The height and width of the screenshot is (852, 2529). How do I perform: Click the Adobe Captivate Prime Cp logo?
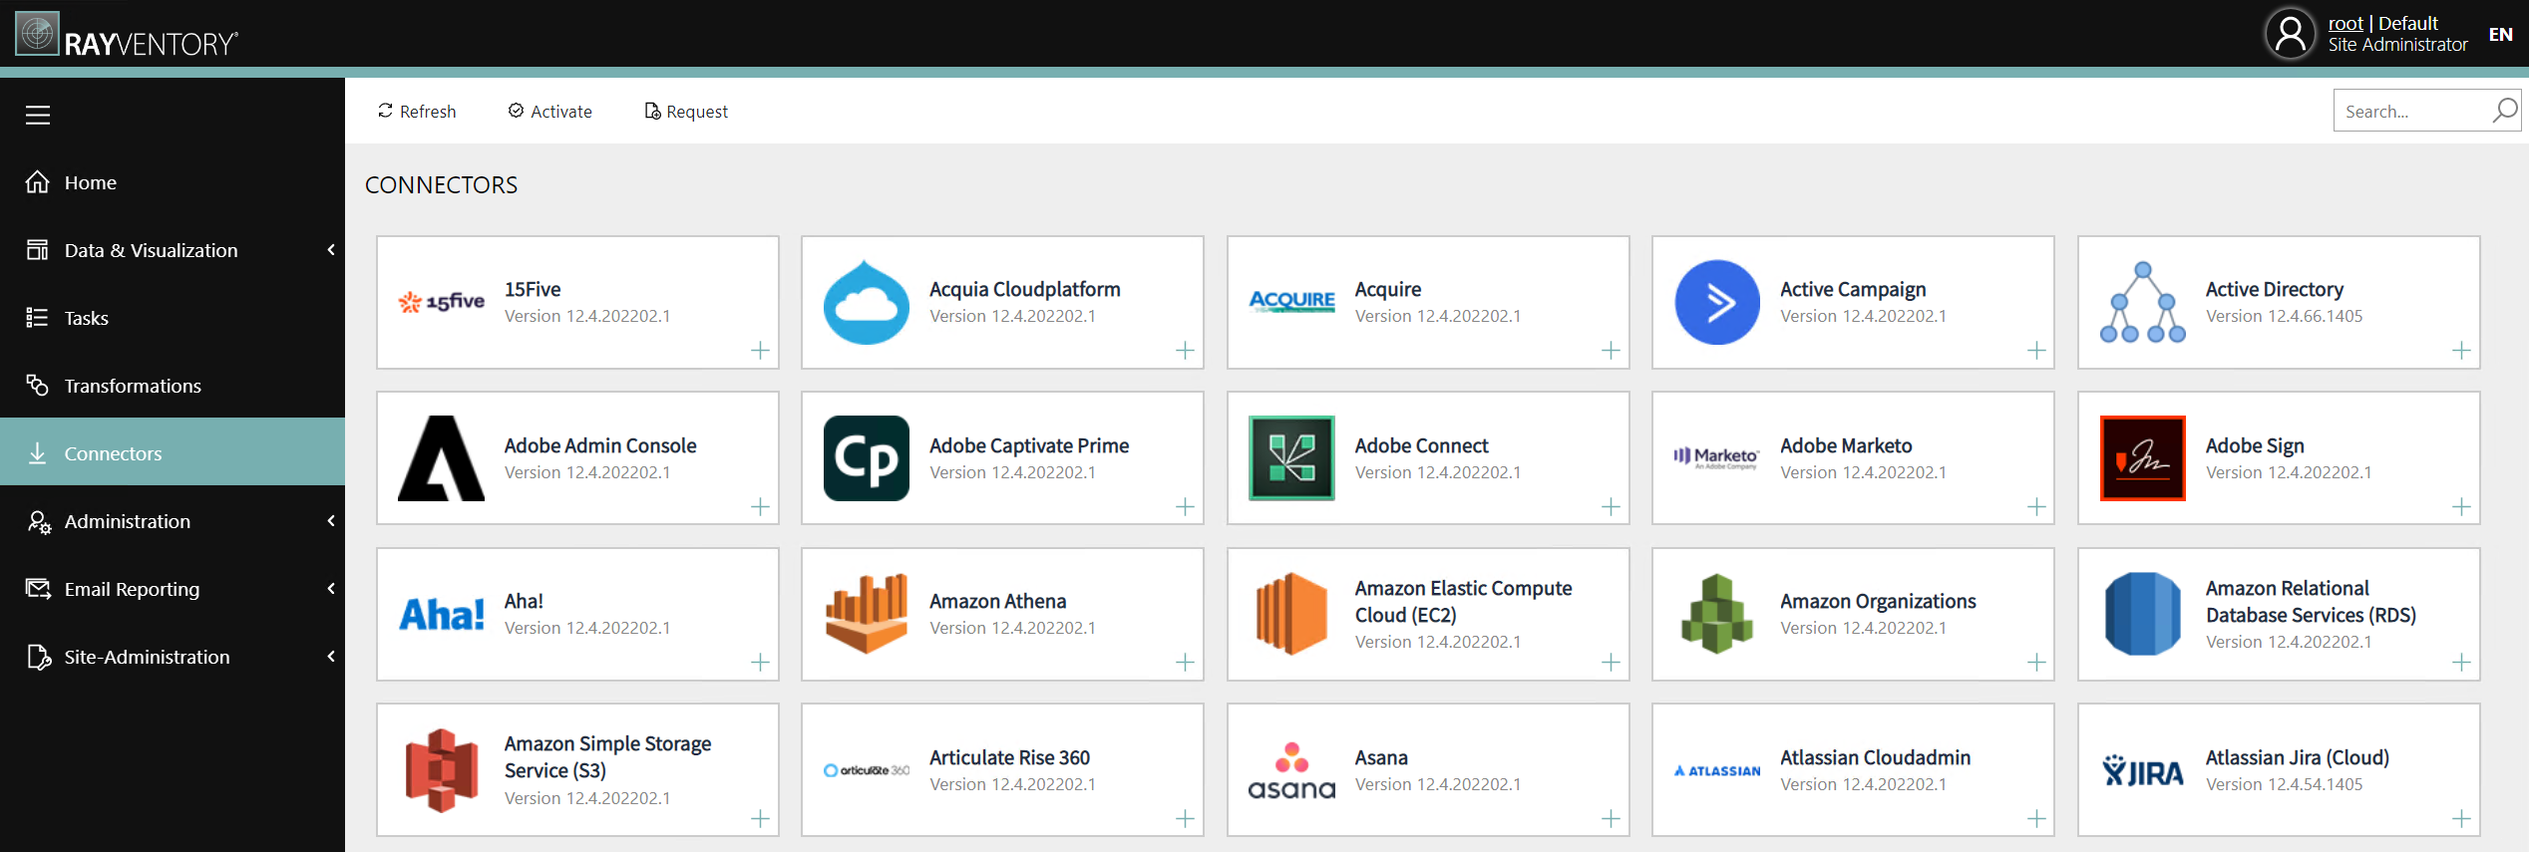tap(866, 458)
